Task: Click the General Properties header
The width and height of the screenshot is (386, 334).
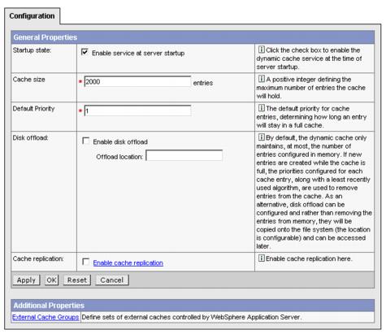Action: [193, 37]
